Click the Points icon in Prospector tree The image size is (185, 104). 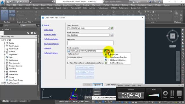click(7, 43)
